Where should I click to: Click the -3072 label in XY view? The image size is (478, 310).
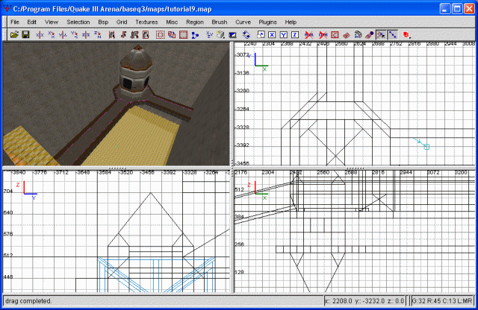click(243, 54)
